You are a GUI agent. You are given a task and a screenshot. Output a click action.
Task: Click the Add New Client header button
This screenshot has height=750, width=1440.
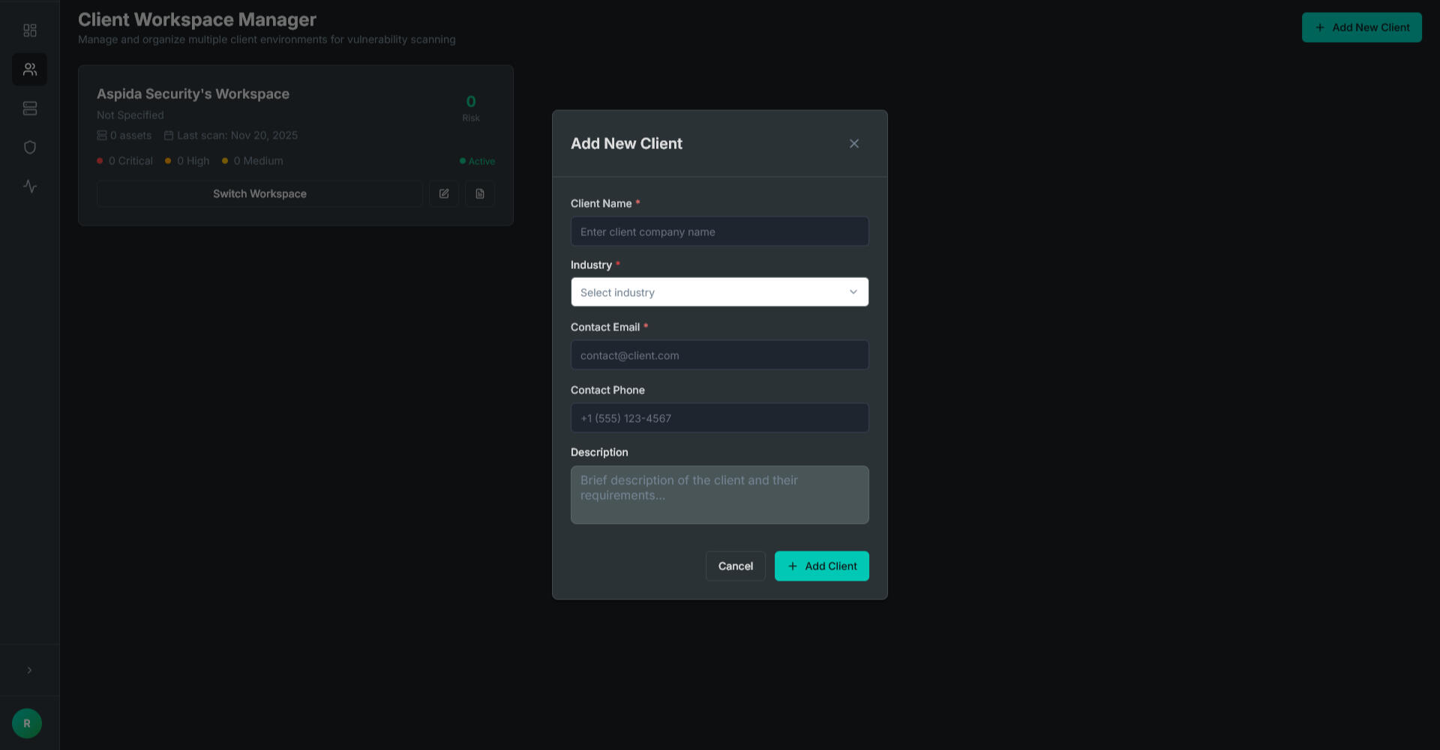pyautogui.click(x=1361, y=28)
